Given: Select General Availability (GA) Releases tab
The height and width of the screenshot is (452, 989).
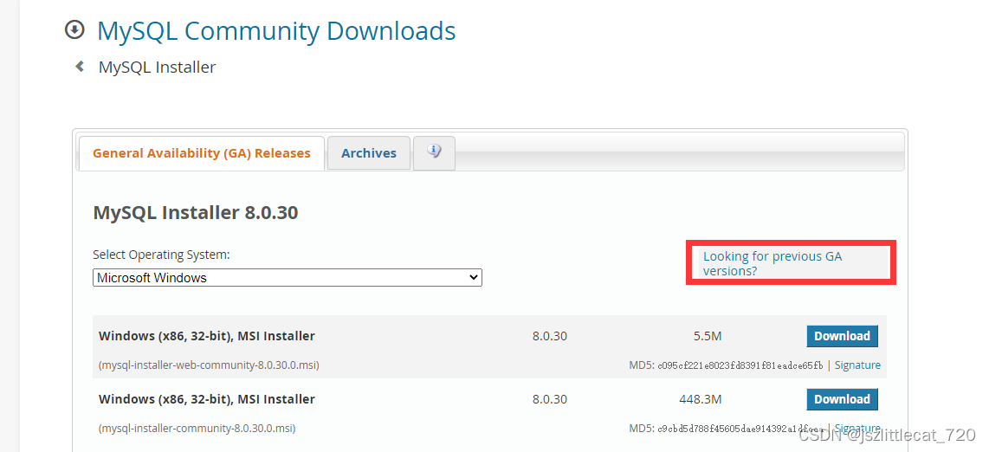Looking at the screenshot, I should (x=201, y=153).
